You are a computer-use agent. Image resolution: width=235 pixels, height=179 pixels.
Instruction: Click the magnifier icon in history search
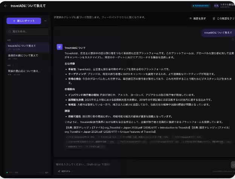(10, 32)
